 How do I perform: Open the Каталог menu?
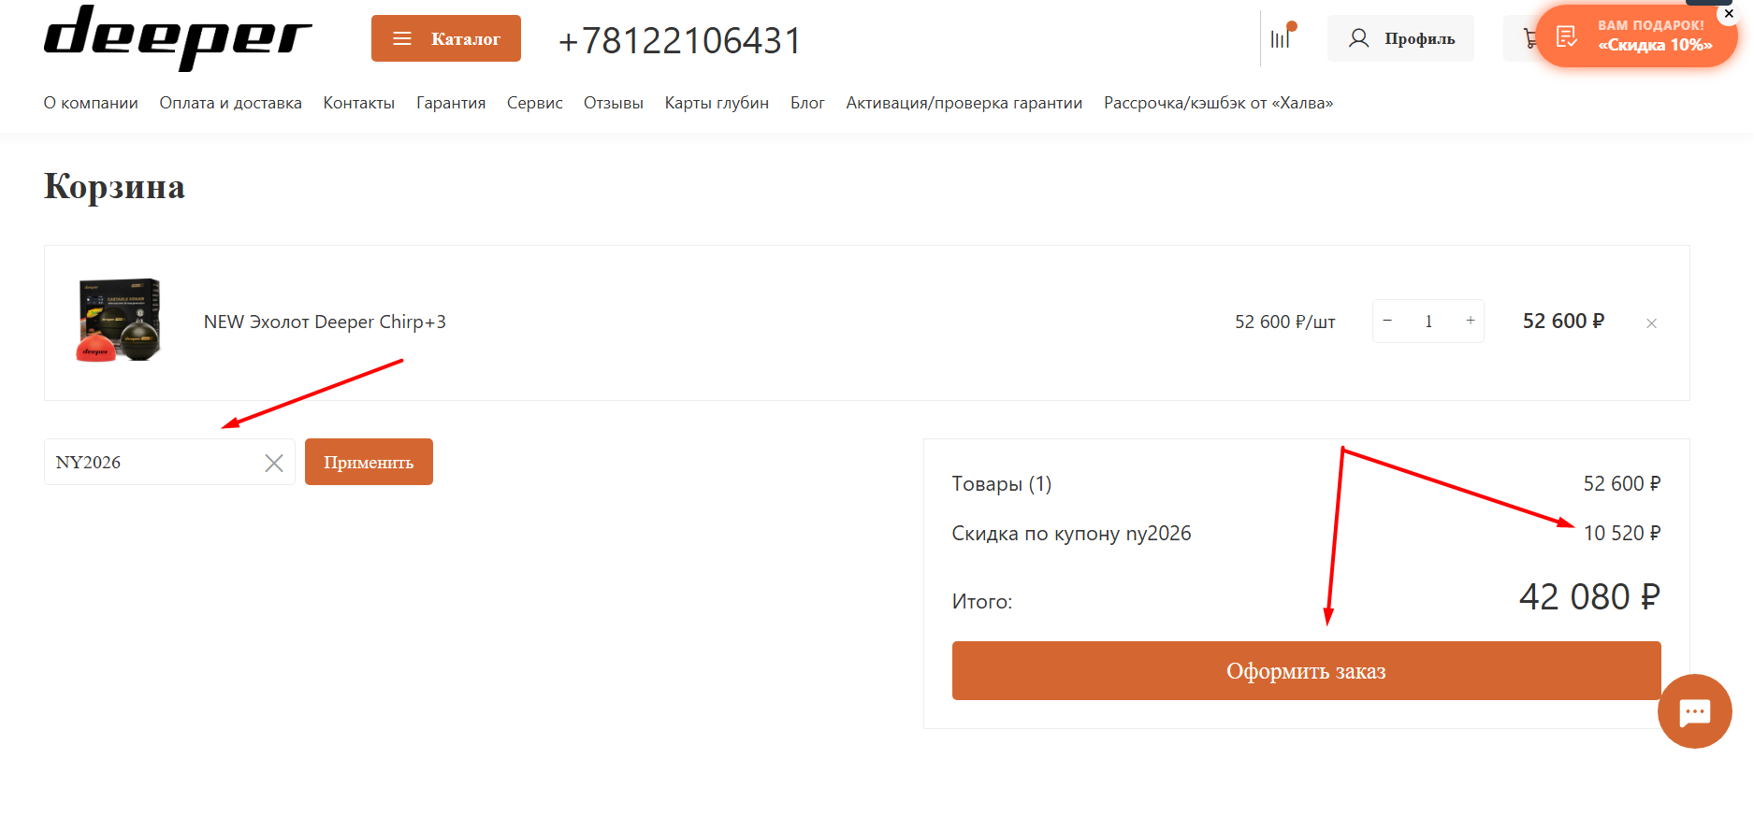446,38
